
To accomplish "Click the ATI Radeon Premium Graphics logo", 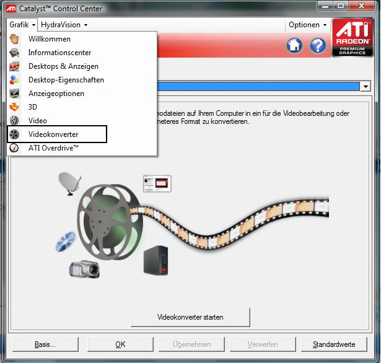I will [x=352, y=38].
